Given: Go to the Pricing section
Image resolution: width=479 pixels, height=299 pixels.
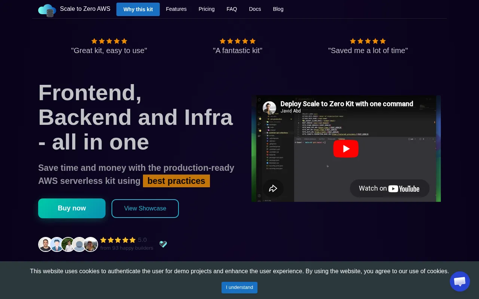Looking at the screenshot, I should click(207, 9).
